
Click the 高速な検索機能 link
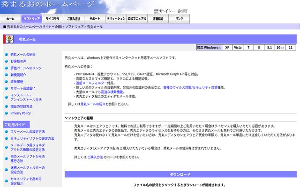pyautogui.click(x=112, y=92)
